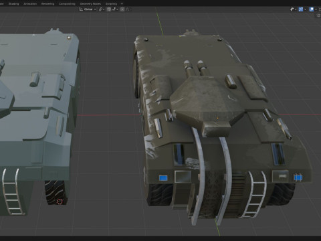Image resolution: width=321 pixels, height=241 pixels.
Task: Open the Global transform orientation dropdown
Action: [x=88, y=9]
